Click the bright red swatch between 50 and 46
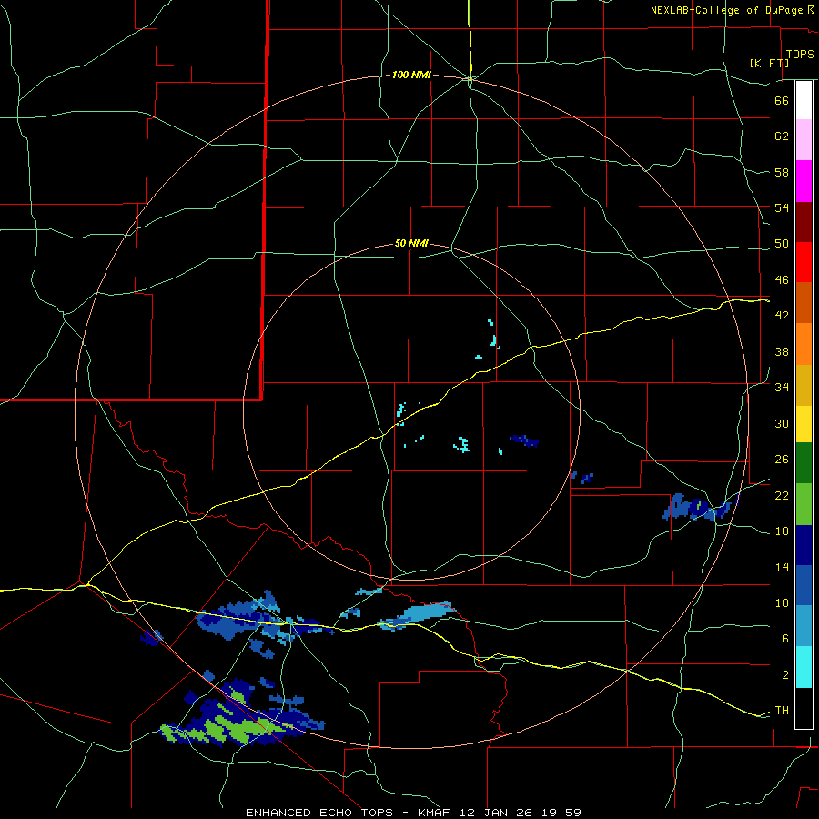Screen dimensions: 819x819 [x=804, y=262]
